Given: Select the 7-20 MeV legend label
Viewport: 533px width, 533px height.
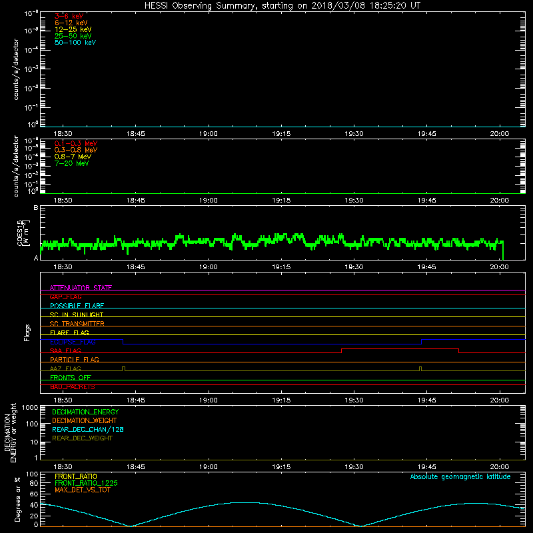Looking at the screenshot, I should 72,163.
